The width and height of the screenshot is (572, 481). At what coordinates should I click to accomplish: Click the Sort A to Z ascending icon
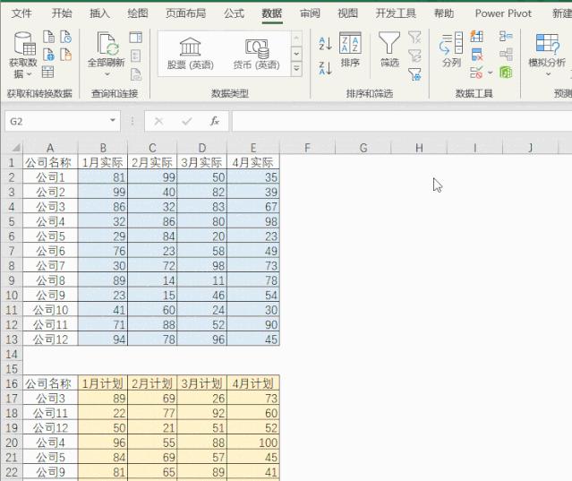click(x=325, y=43)
